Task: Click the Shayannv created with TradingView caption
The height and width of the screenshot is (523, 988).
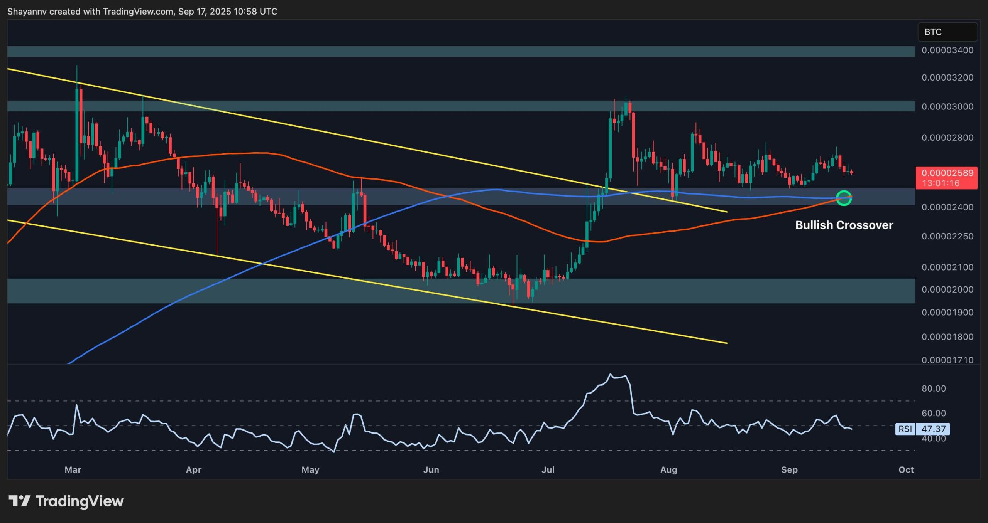Action: (x=142, y=12)
